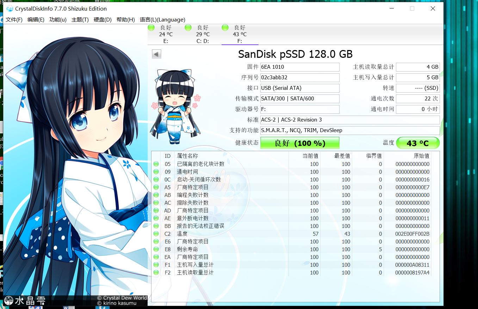
Task: Click the status orb beside 剩余寿命
Action: [156, 249]
